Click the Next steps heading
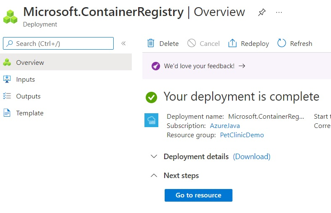The height and width of the screenshot is (213, 331). [182, 176]
